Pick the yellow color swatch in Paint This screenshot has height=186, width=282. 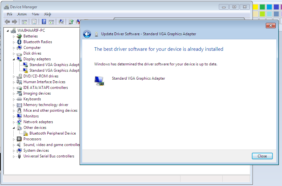click(x=255, y=7)
